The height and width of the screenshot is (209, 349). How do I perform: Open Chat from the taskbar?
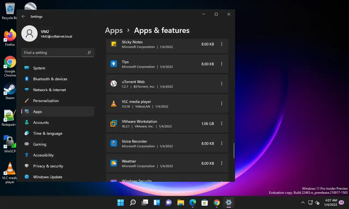coord(169,202)
